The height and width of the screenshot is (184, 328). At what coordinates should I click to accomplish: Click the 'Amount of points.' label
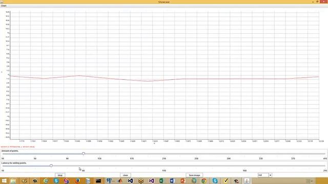10,151
